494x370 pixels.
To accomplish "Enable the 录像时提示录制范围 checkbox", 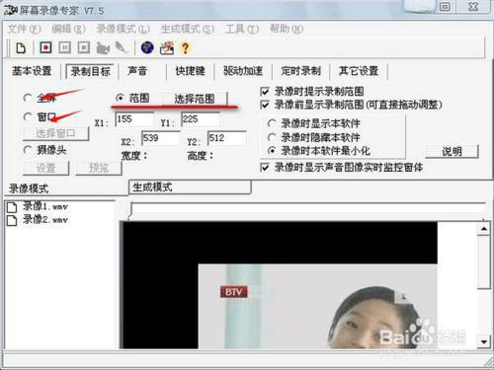I will pyautogui.click(x=265, y=91).
